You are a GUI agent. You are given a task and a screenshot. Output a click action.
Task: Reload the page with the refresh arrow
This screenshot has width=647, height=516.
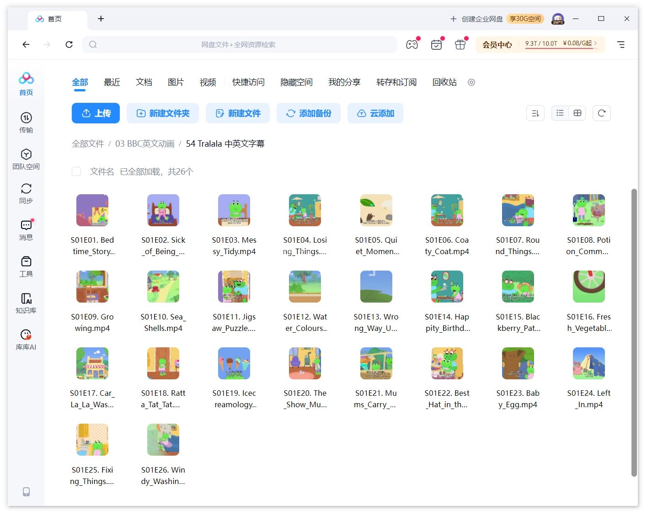[x=69, y=44]
